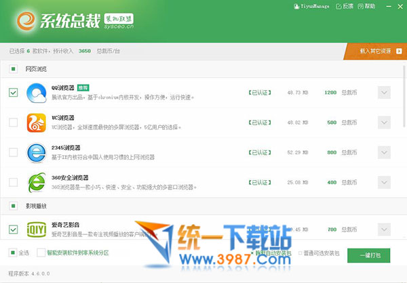407x283 pixels.
Task: Click the 48.73 MB size text
Action: 298,93
